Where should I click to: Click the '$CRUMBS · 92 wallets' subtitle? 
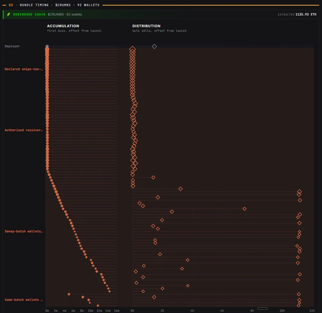[x=65, y=14]
